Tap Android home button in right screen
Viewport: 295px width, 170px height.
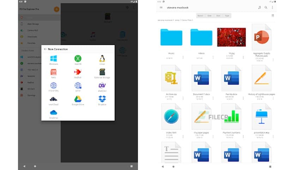pos(174,166)
